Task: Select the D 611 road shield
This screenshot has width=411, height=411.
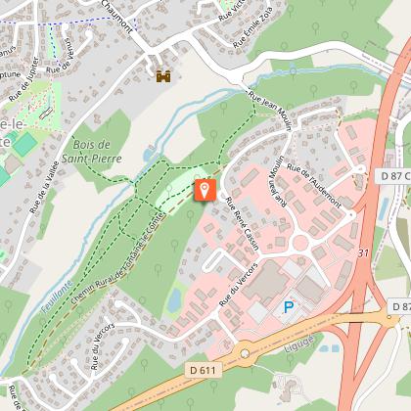Action: (x=203, y=370)
